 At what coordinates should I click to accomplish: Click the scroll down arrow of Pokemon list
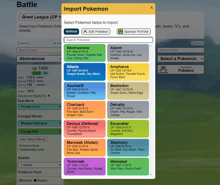tap(151, 174)
